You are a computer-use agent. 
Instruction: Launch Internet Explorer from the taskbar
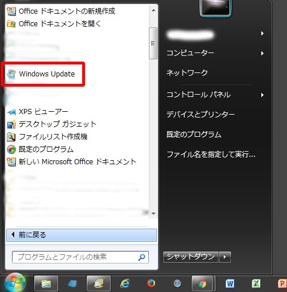pos(125,283)
